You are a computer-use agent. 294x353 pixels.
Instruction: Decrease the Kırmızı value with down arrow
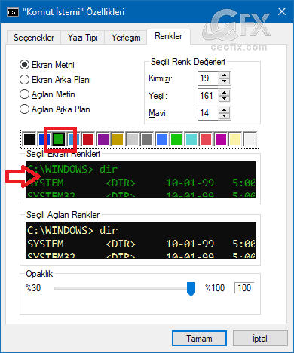(225, 81)
